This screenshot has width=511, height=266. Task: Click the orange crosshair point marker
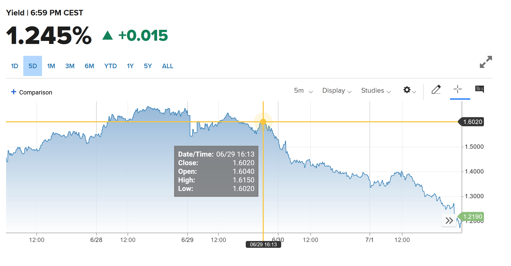tap(263, 122)
